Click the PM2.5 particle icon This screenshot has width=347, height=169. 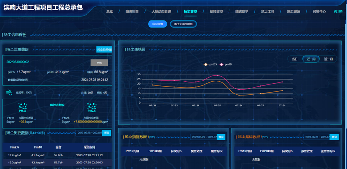92,107
